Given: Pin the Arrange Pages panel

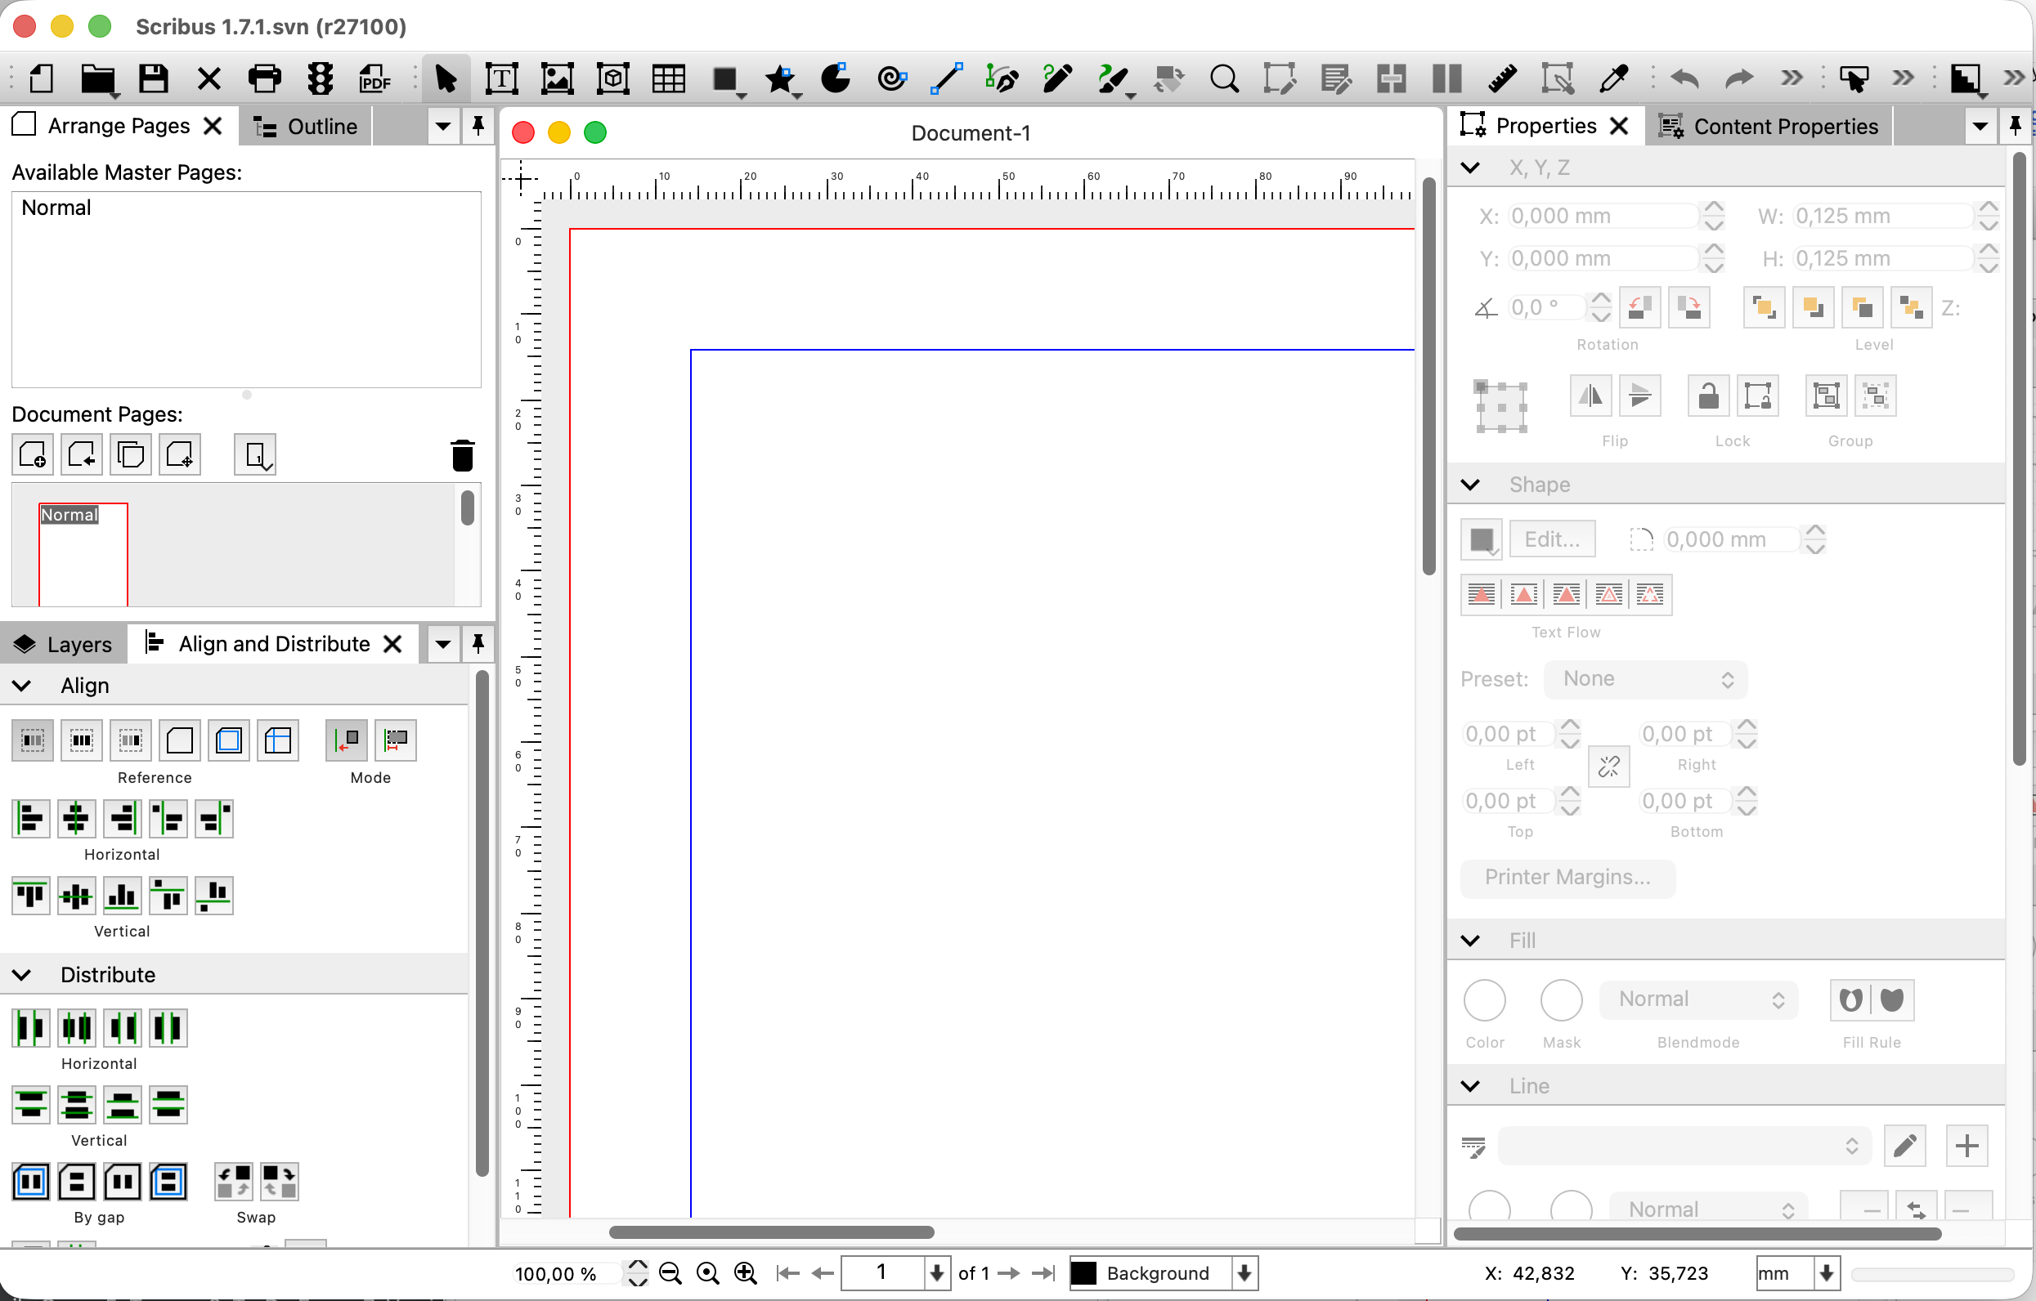Looking at the screenshot, I should point(478,127).
